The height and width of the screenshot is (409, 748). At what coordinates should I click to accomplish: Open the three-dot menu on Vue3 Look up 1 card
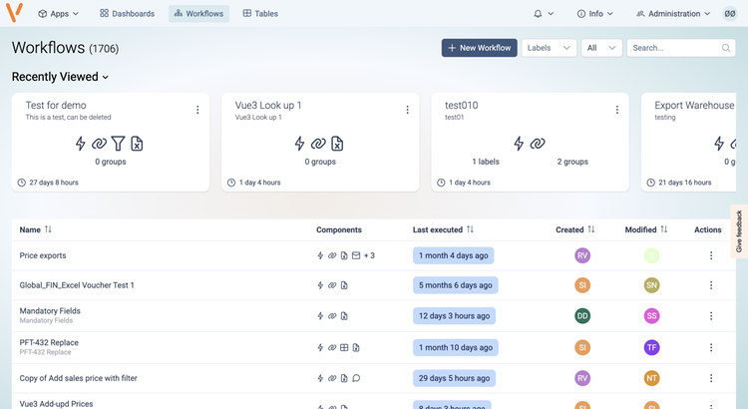(407, 110)
